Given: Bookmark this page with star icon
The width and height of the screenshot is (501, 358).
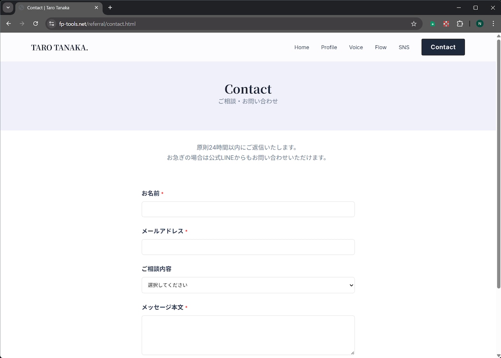Looking at the screenshot, I should [414, 24].
